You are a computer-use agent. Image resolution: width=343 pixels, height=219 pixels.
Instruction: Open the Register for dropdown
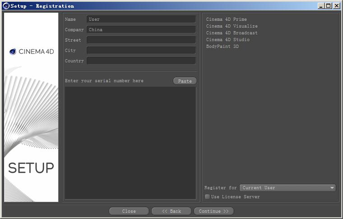287,188
